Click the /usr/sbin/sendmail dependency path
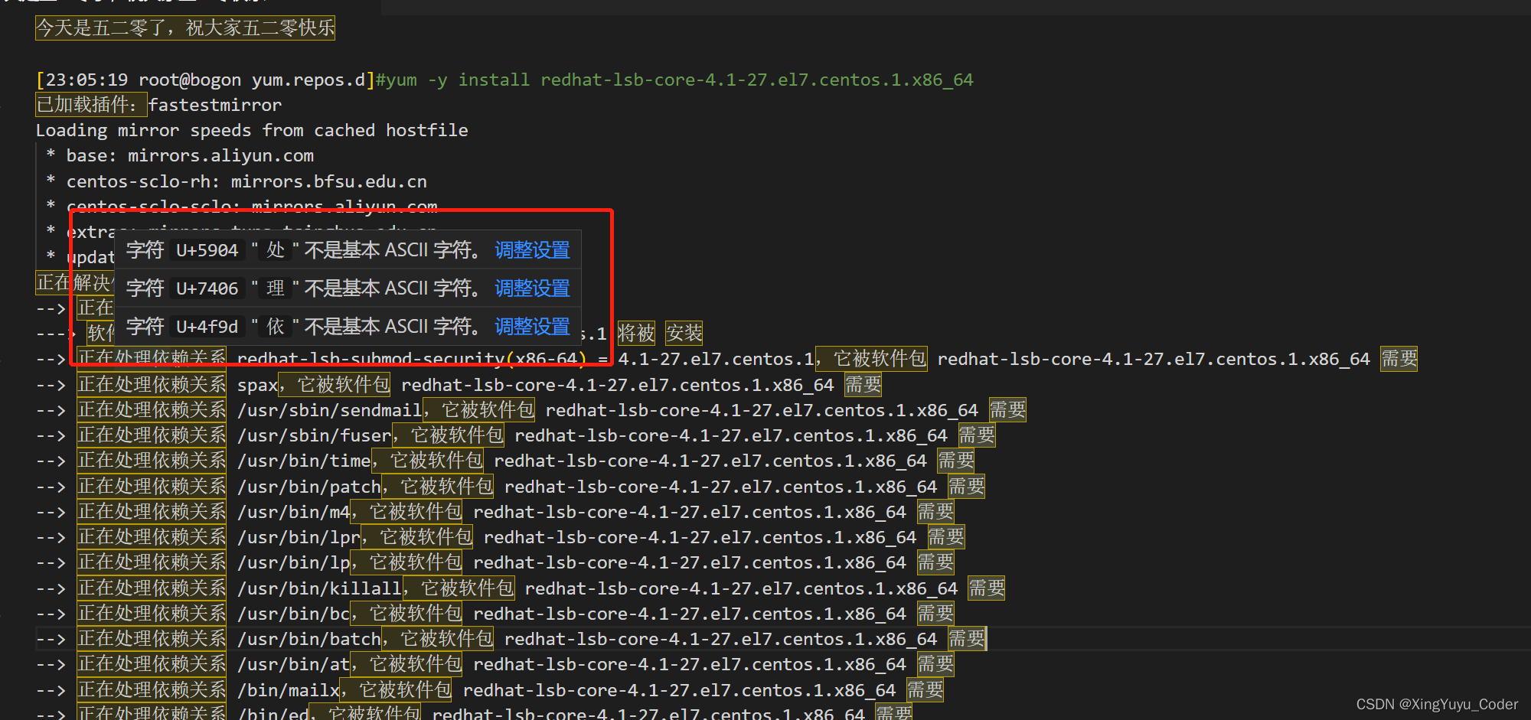This screenshot has height=720, width=1531. pos(328,411)
